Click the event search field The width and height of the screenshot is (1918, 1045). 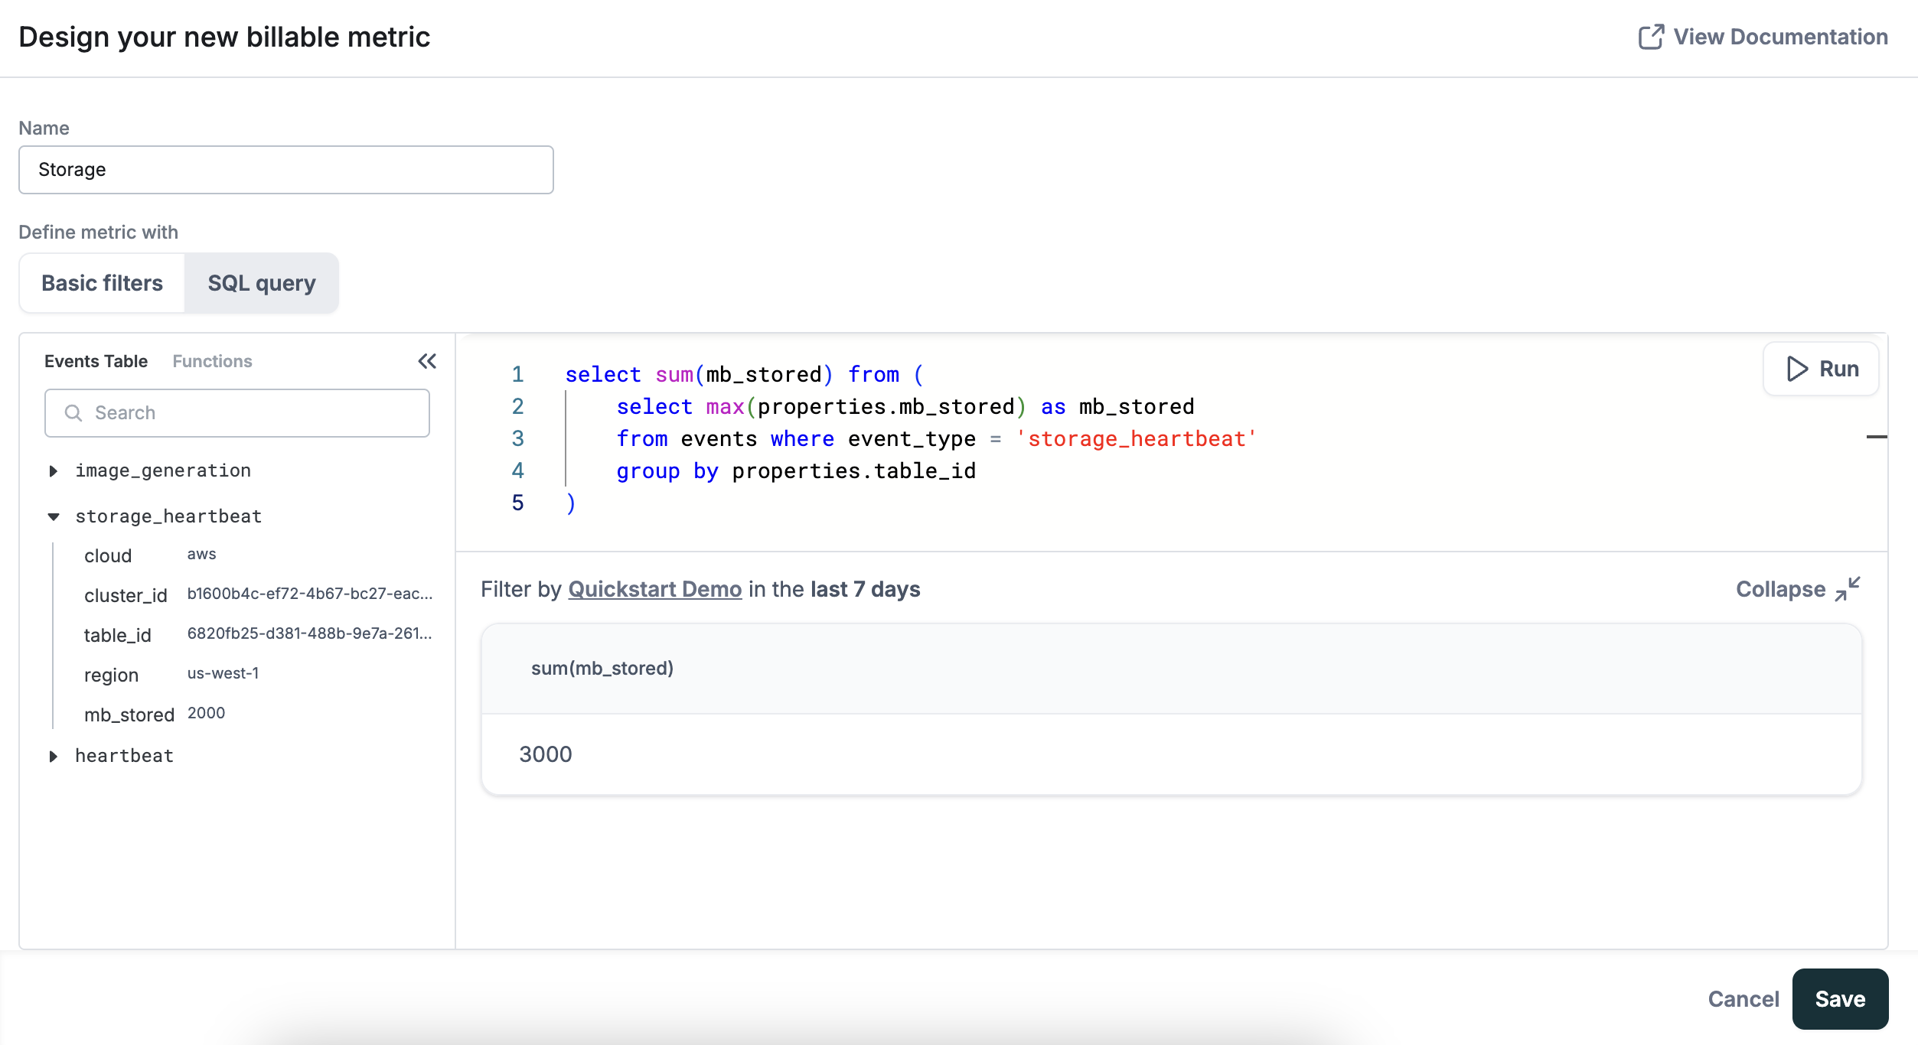(237, 412)
